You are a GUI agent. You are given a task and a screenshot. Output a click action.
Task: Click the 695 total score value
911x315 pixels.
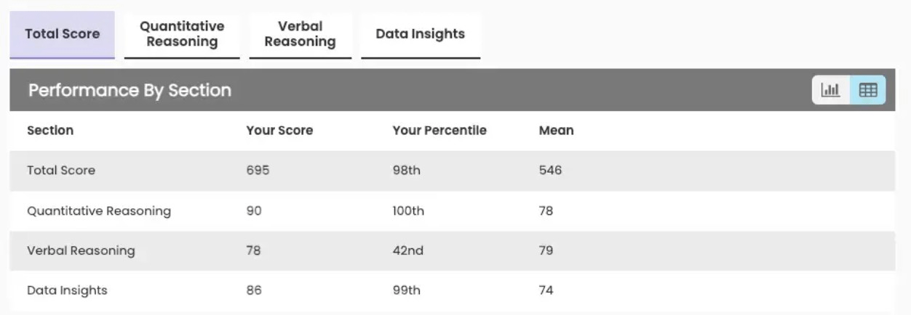pyautogui.click(x=258, y=171)
